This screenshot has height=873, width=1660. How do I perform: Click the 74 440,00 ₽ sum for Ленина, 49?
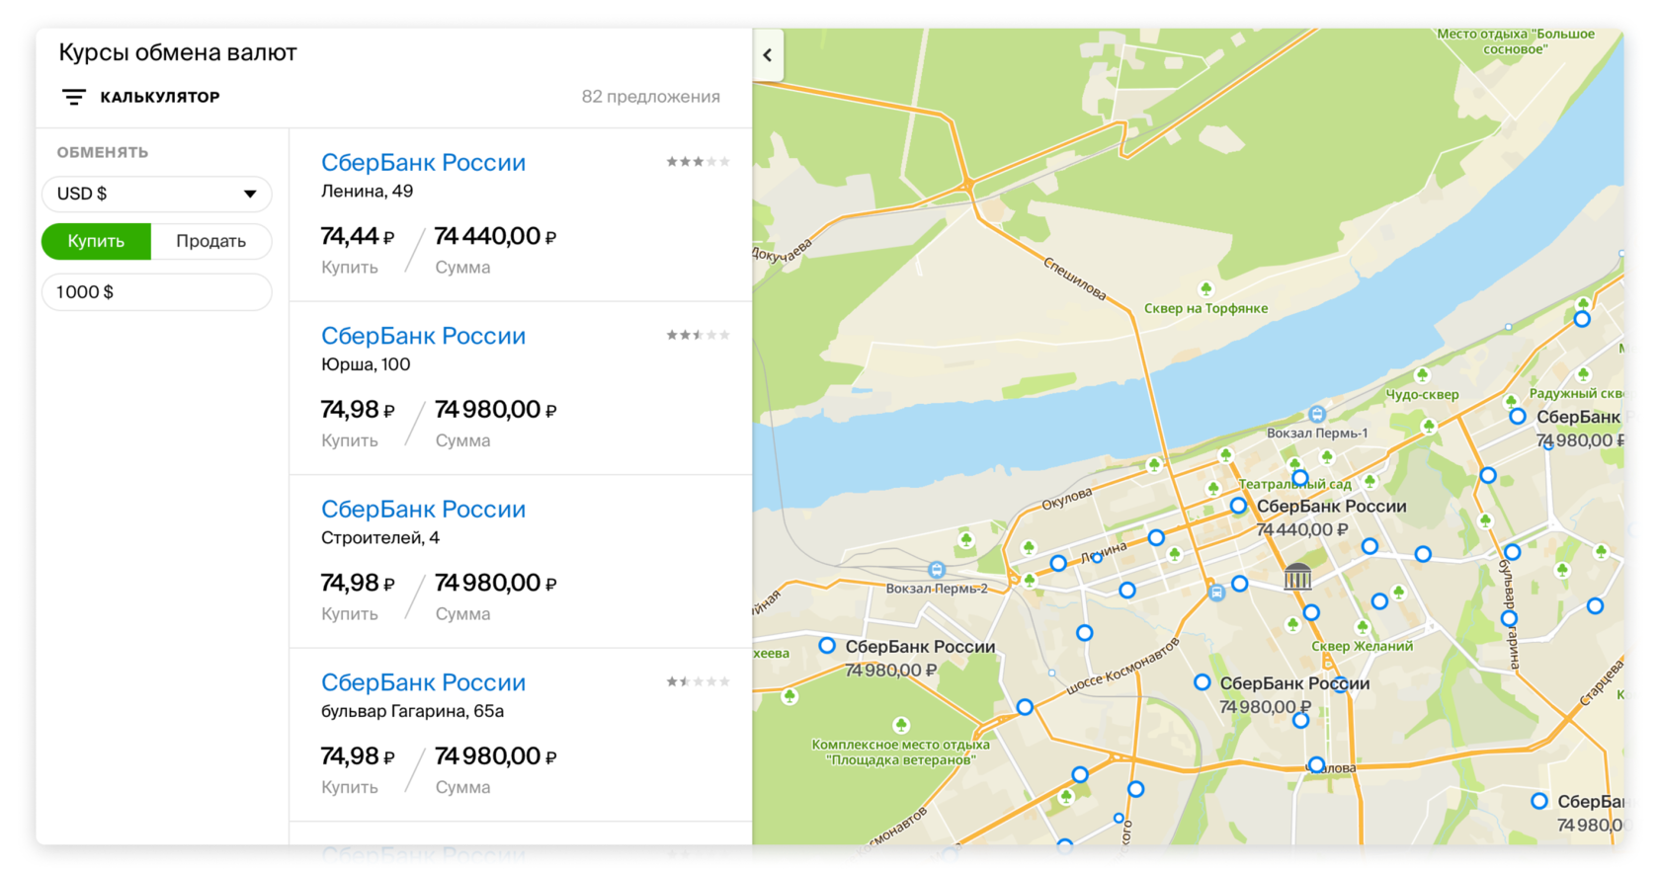(495, 236)
